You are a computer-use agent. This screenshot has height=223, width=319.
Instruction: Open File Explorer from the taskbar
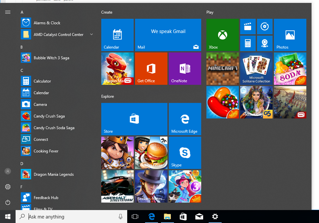(x=167, y=217)
